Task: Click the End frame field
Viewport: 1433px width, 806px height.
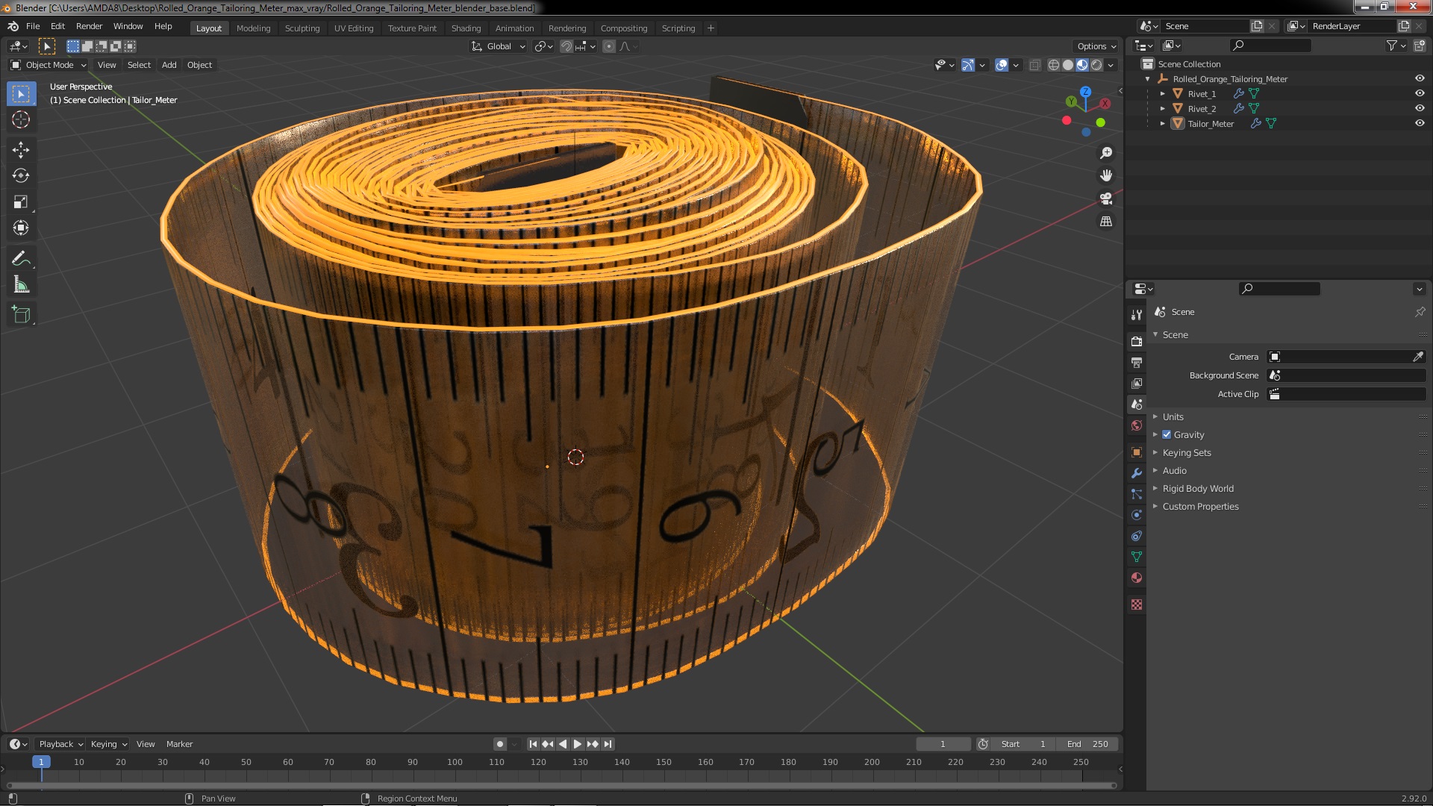Action: [x=1087, y=744]
